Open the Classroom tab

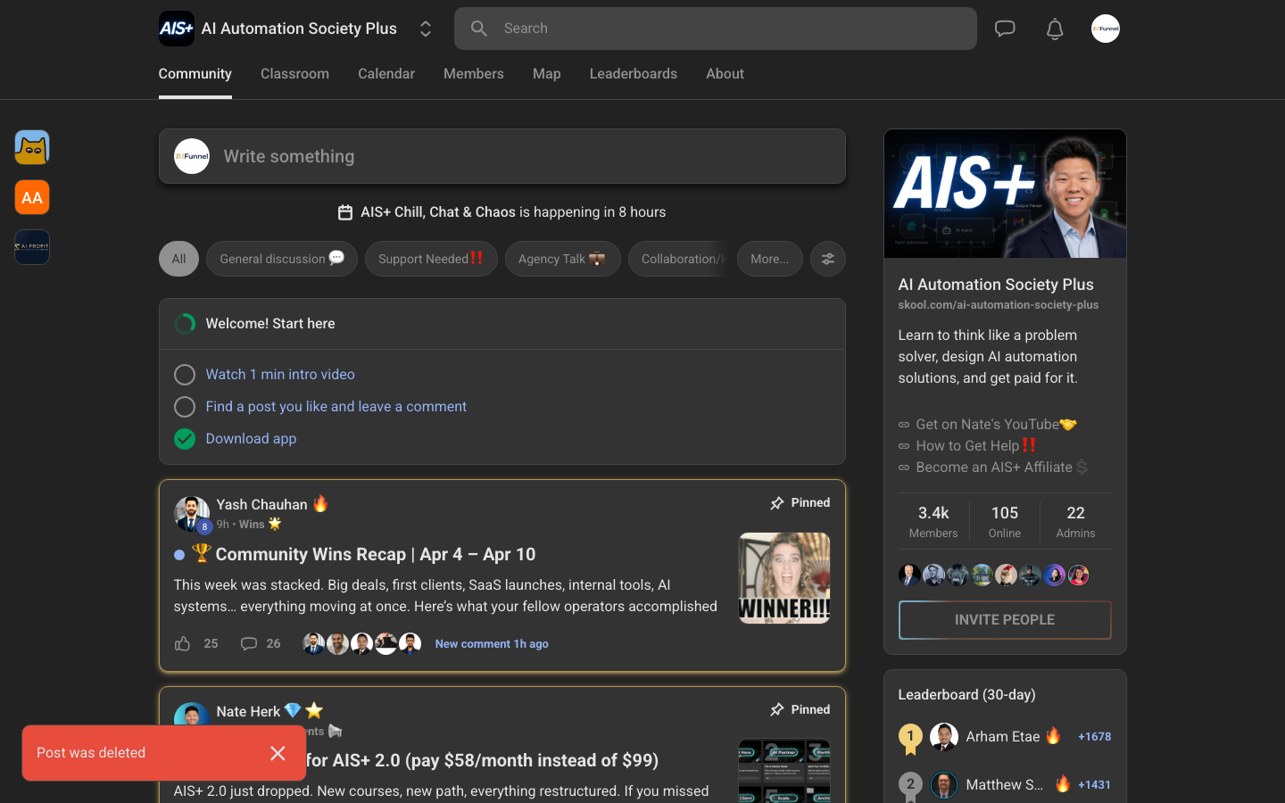(x=294, y=74)
